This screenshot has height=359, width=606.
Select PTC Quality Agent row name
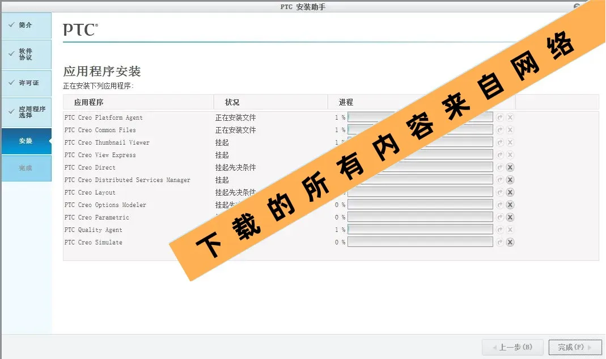point(93,230)
